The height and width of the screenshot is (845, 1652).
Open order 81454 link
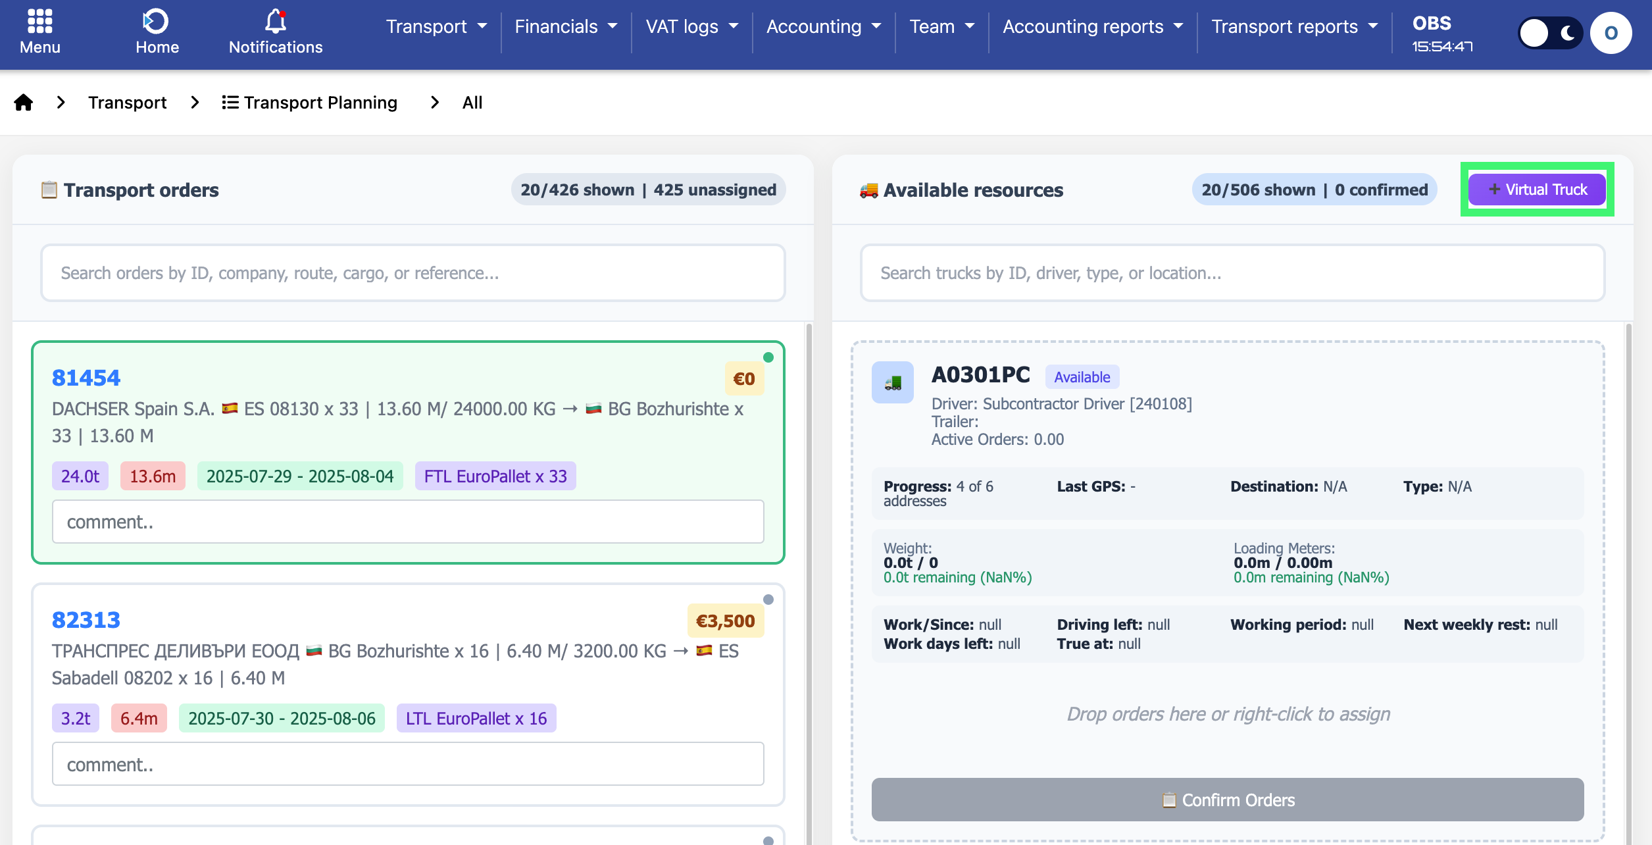click(86, 378)
